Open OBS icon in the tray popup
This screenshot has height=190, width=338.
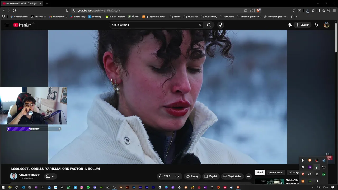(317, 160)
